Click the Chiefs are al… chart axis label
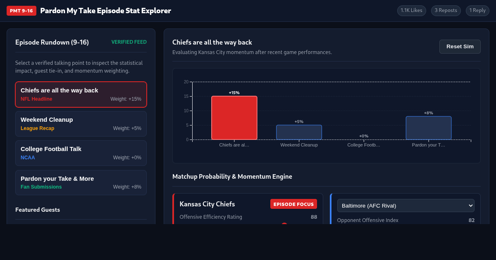This screenshot has height=260, width=496. (234, 145)
